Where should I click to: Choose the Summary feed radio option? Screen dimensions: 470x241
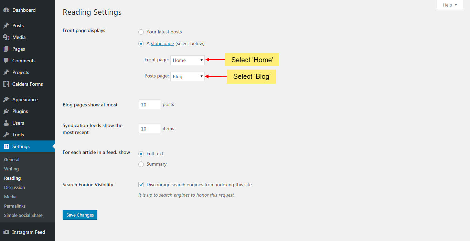point(141,164)
